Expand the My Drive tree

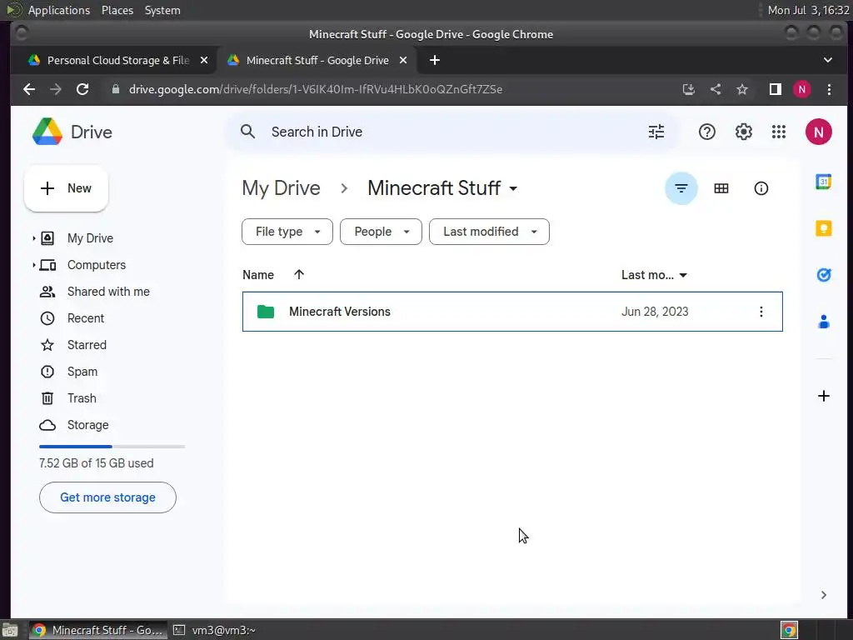[33, 238]
